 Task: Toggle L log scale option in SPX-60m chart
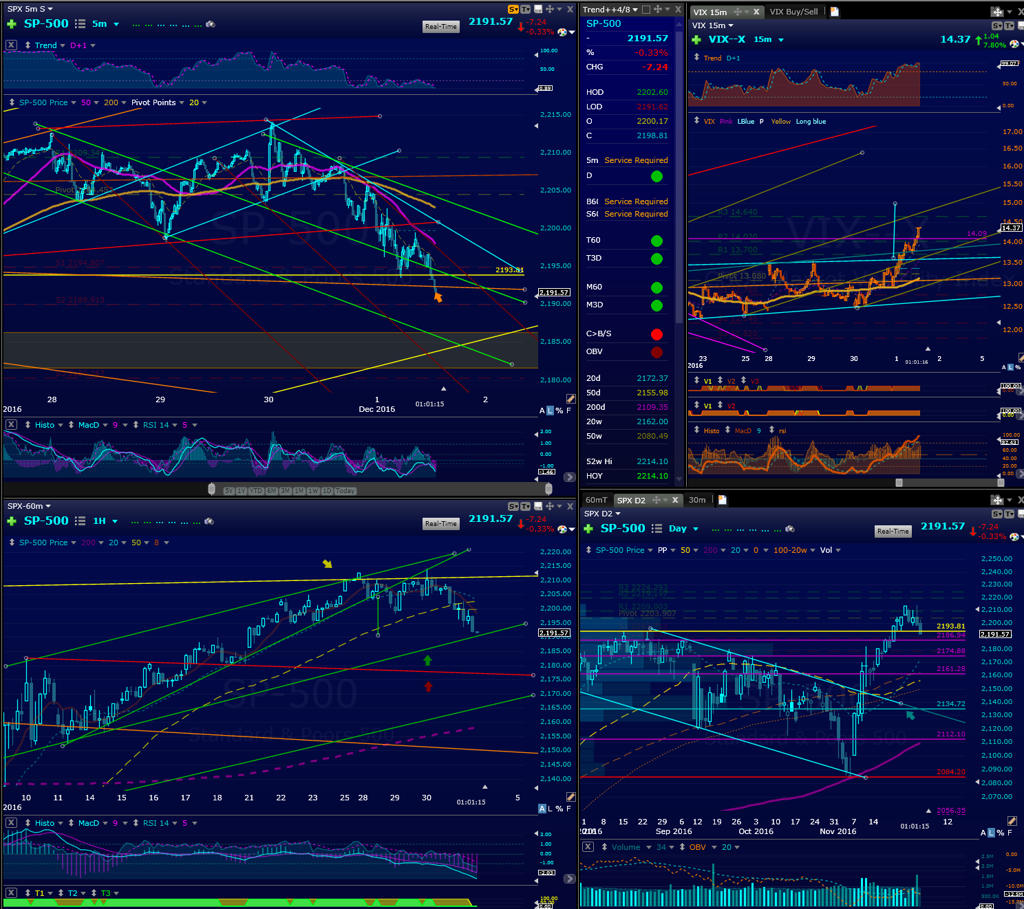click(x=550, y=809)
